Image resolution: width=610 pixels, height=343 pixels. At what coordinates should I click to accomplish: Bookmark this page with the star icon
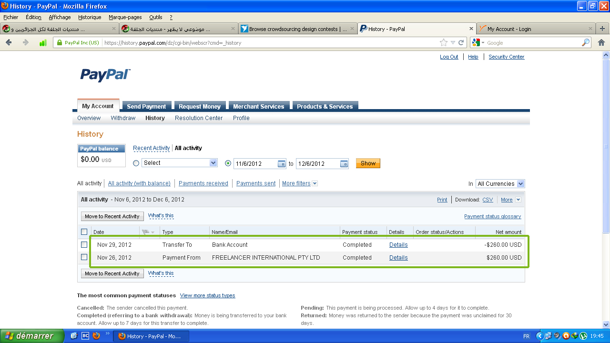coord(444,42)
